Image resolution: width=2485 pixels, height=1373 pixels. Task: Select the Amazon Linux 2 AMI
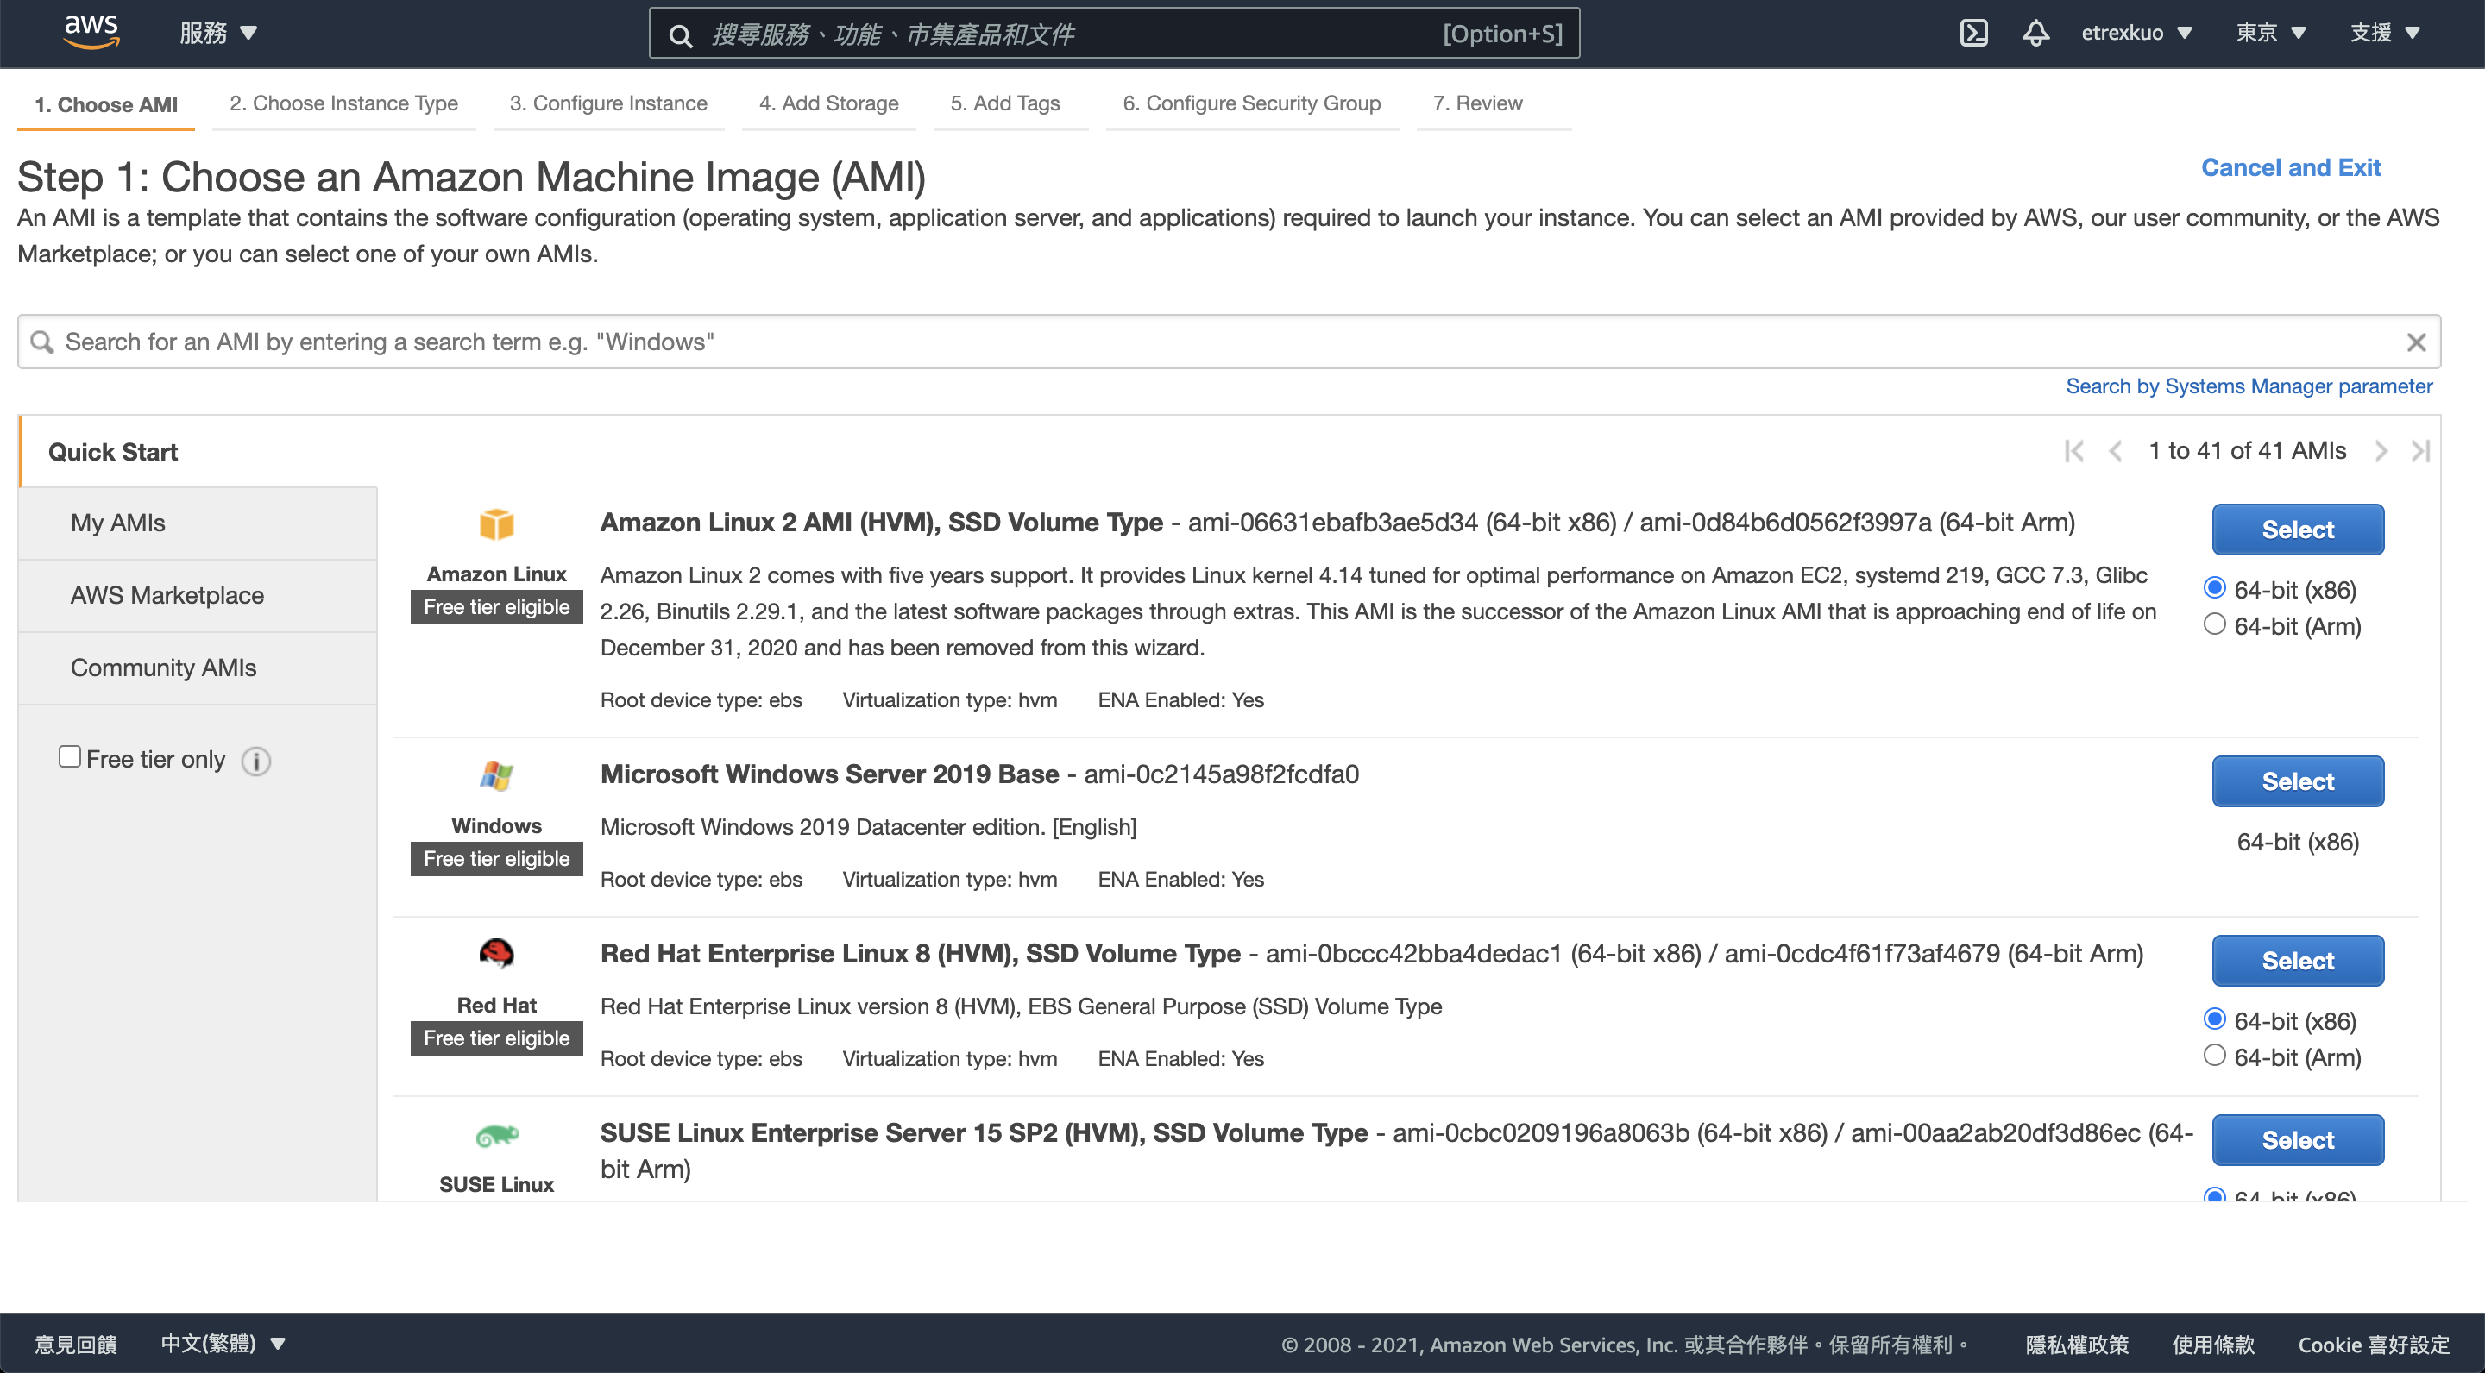pos(2298,530)
